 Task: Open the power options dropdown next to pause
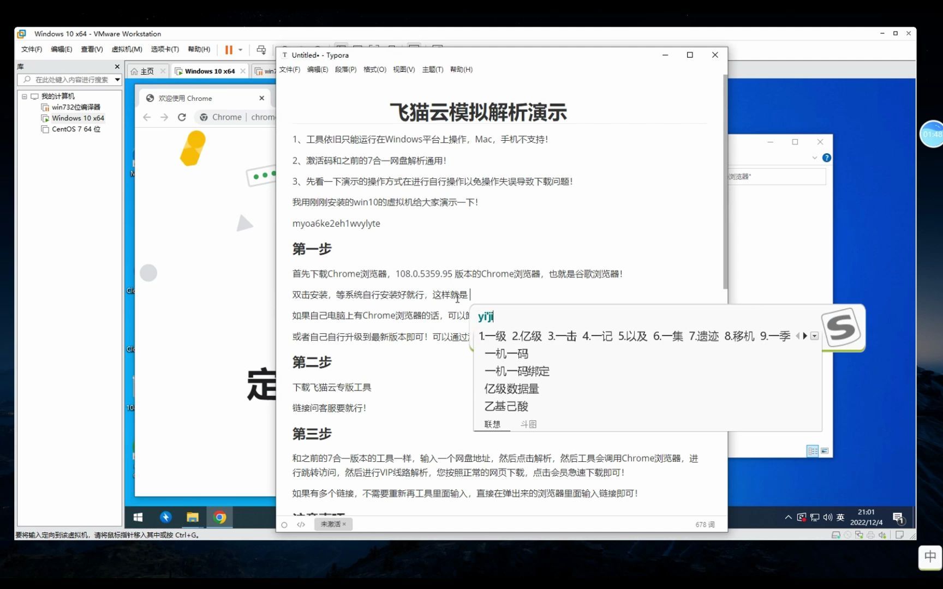[x=240, y=50]
